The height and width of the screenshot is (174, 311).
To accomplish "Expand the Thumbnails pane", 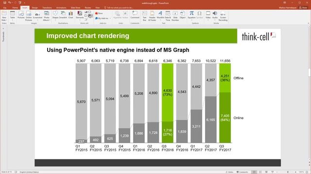I will 3,29.
